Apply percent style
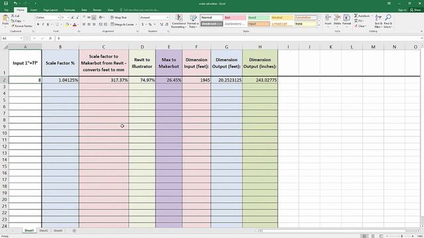The image size is (424, 238). click(150, 24)
